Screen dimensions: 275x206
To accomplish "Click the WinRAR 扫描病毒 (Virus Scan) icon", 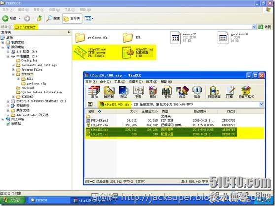I will tap(214, 92).
